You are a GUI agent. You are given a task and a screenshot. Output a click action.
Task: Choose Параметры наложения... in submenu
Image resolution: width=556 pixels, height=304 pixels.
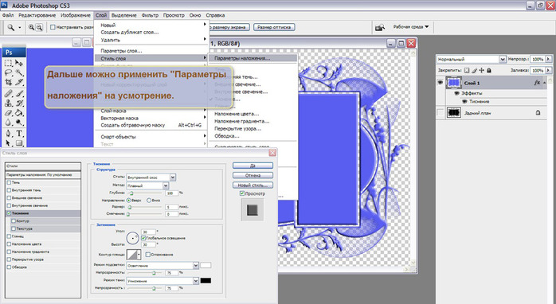click(242, 58)
